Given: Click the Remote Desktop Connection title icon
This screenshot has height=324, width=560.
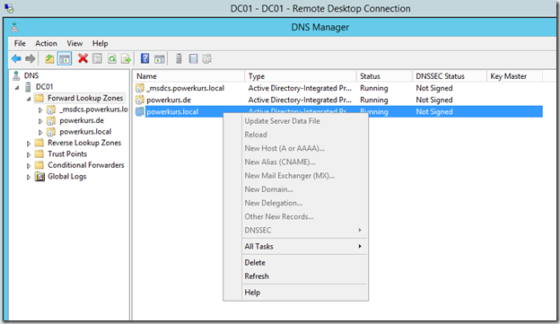Looking at the screenshot, I should coord(9,8).
